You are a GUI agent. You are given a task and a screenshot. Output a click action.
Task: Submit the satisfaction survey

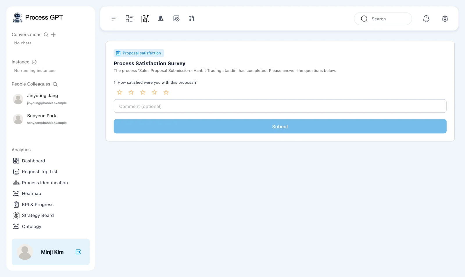click(x=280, y=126)
